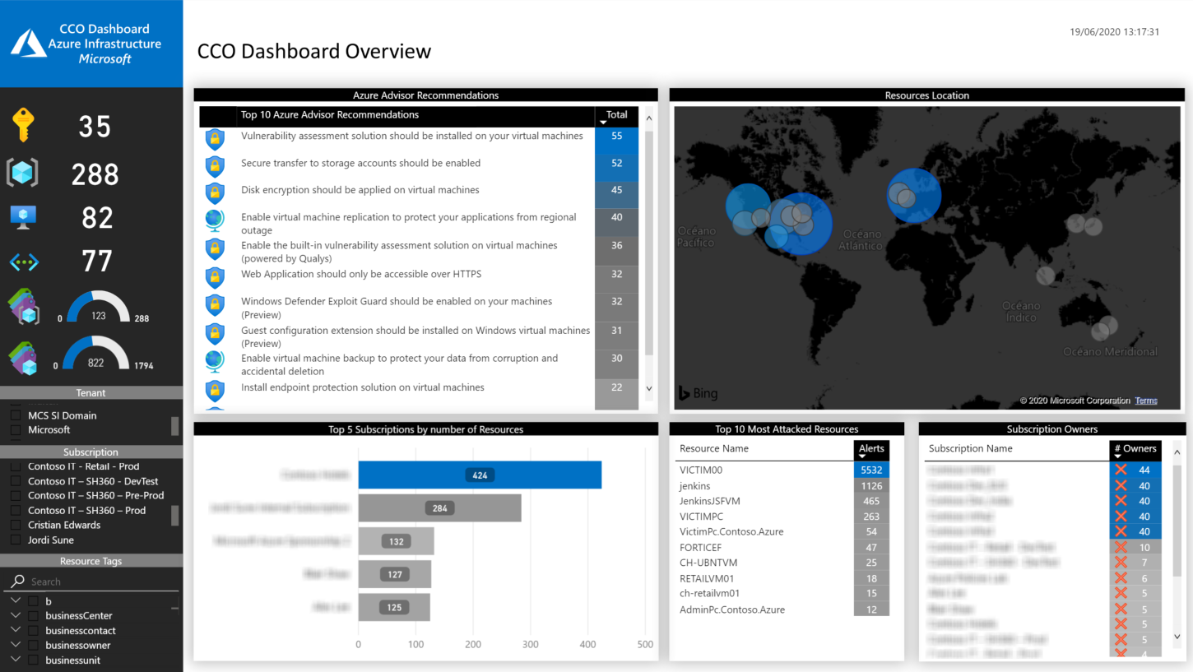Tick Contoso IT – SH360 – Pre-Prod subscription
This screenshot has height=672, width=1193.
tap(16, 495)
